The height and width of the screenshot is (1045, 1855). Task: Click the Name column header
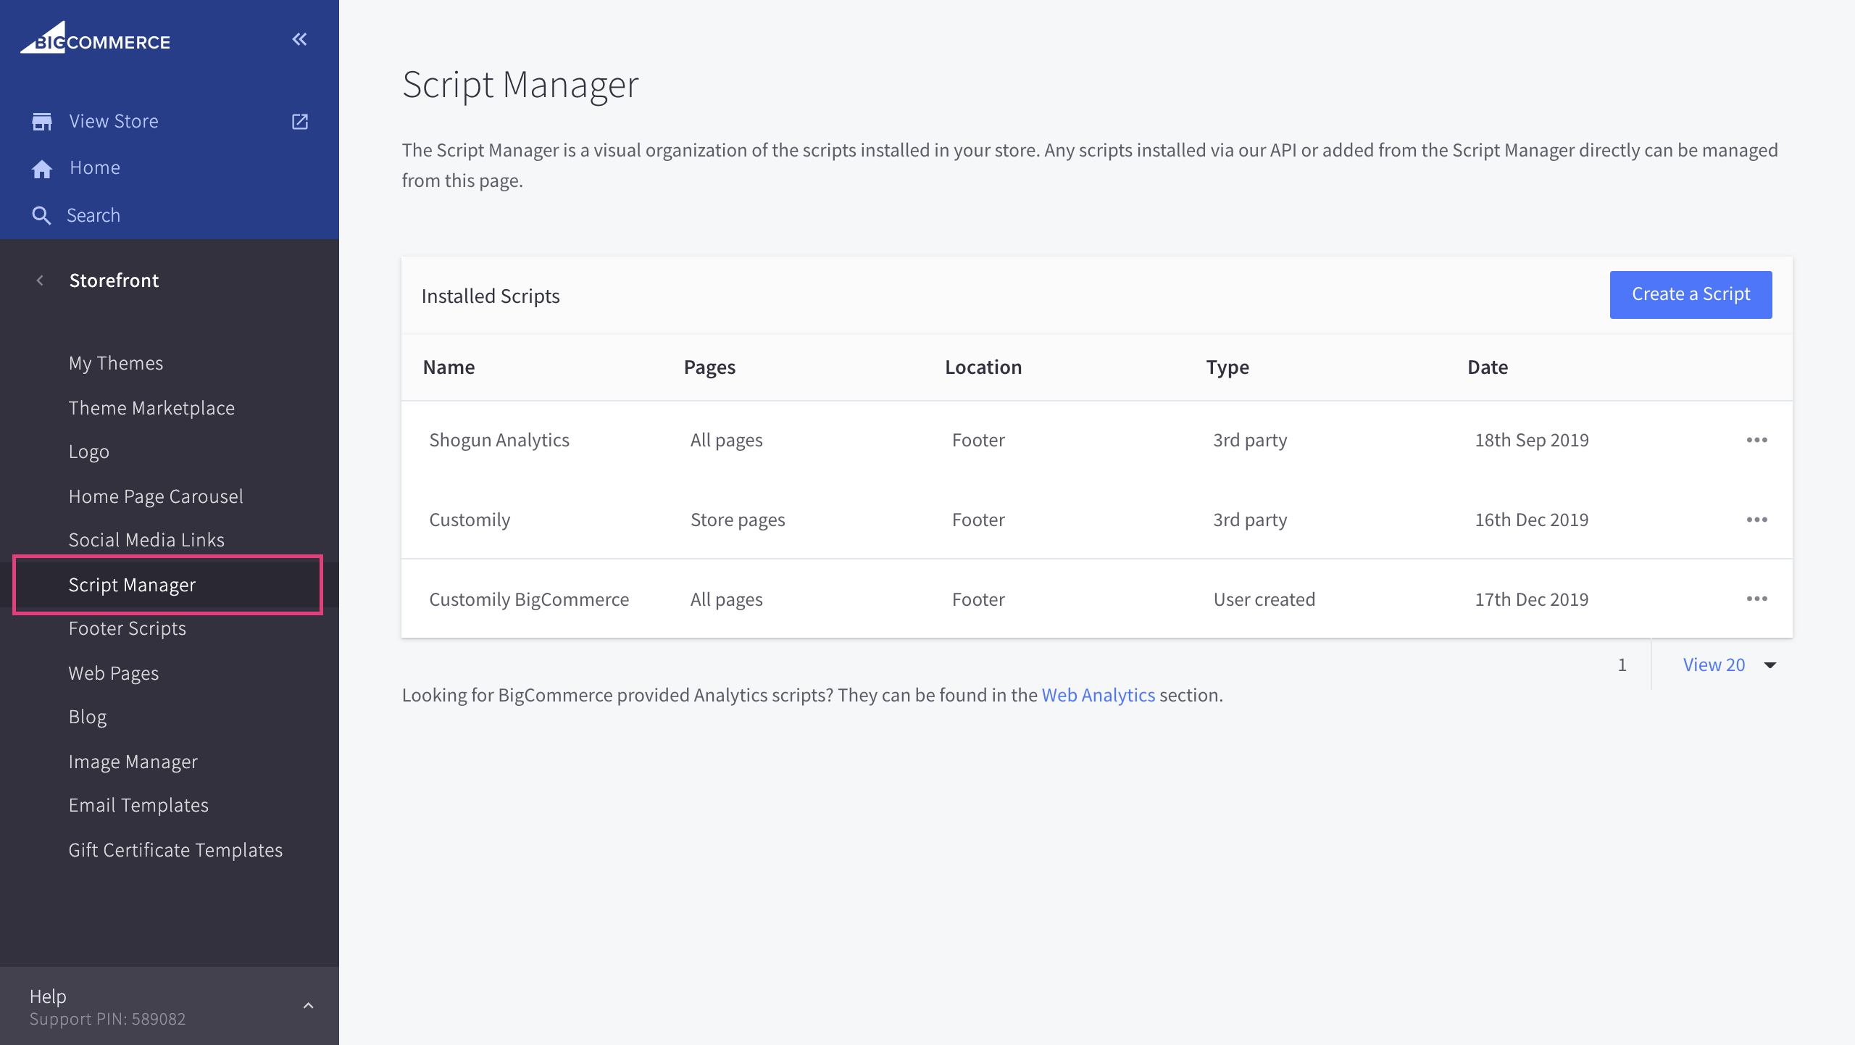(449, 367)
